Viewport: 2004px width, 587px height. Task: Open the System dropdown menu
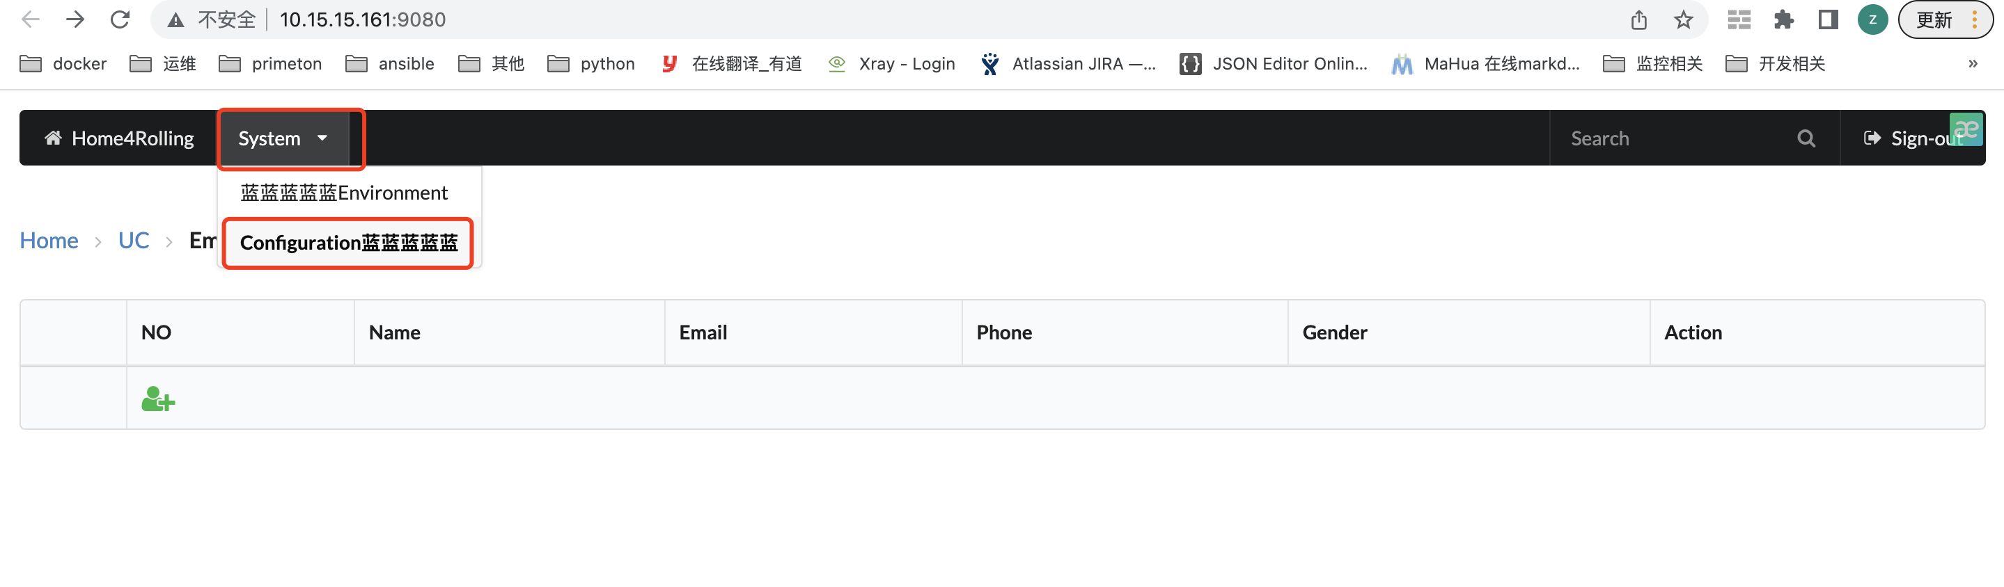[x=283, y=138]
